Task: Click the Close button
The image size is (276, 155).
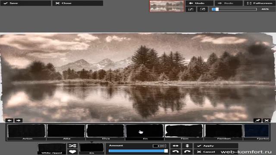Action: click(x=78, y=3)
